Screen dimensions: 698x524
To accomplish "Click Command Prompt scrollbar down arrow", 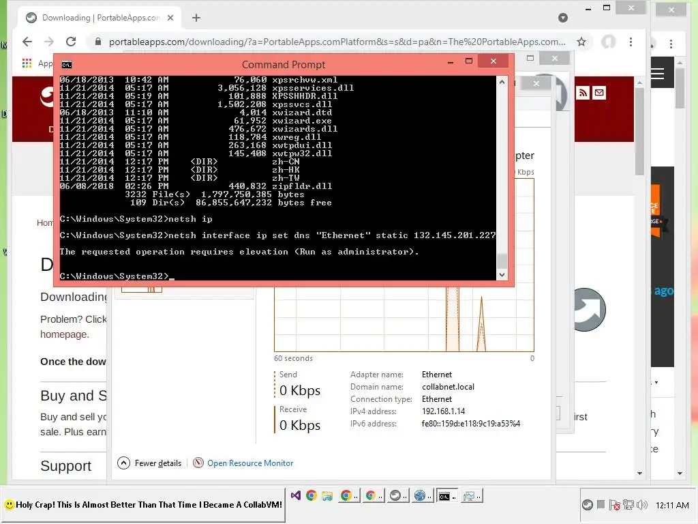I will click(x=502, y=275).
